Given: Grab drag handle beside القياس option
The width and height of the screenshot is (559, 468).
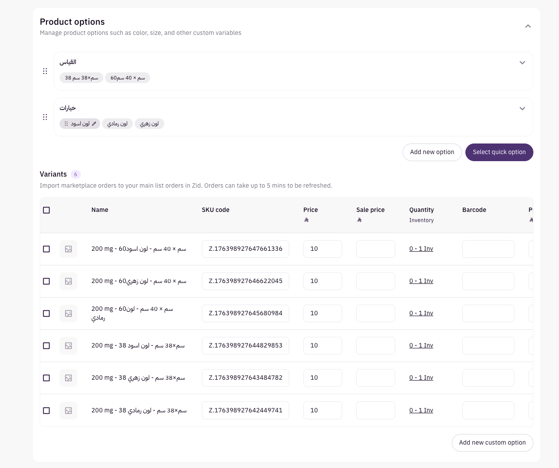Looking at the screenshot, I should click(45, 71).
